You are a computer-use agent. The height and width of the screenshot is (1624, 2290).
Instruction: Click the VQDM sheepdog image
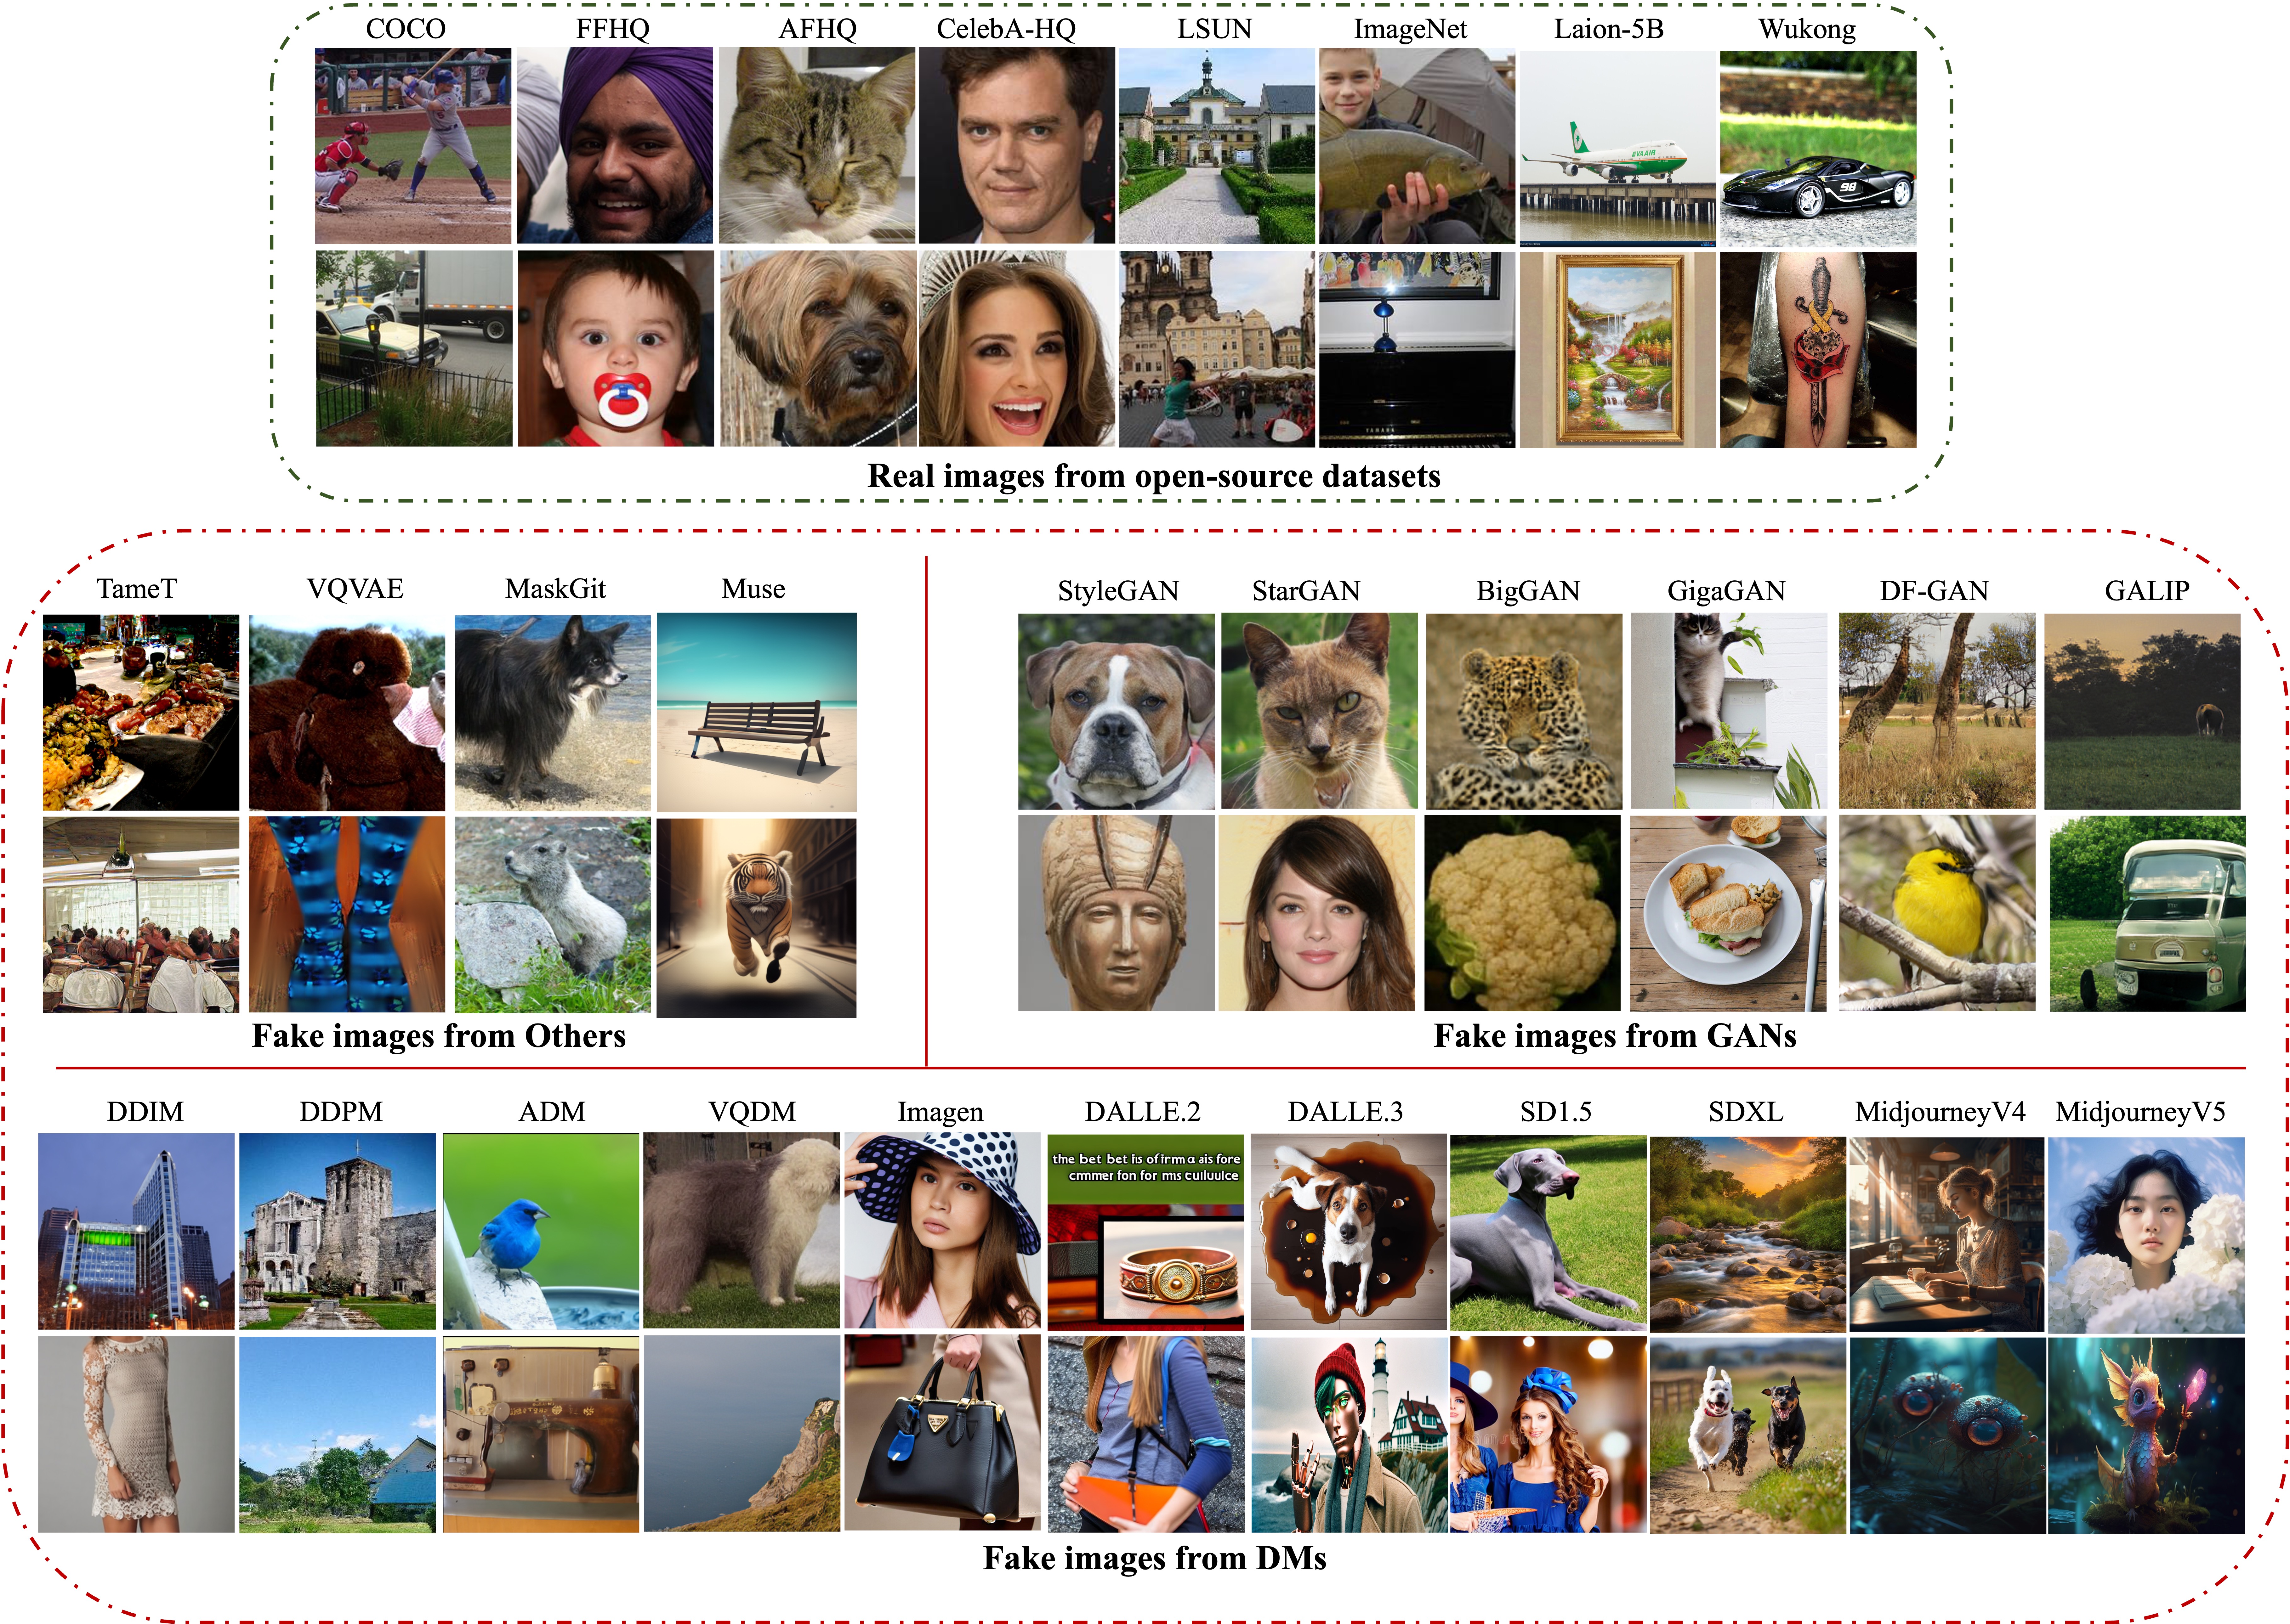pos(741,1230)
